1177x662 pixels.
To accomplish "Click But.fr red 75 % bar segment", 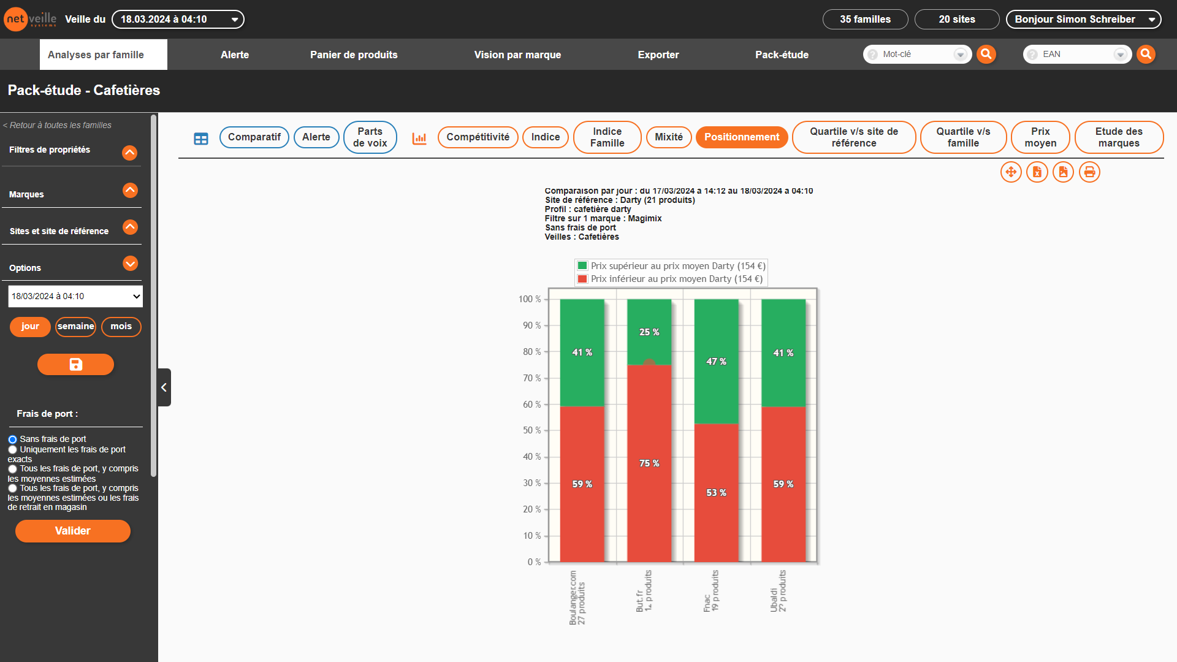I will tap(649, 463).
